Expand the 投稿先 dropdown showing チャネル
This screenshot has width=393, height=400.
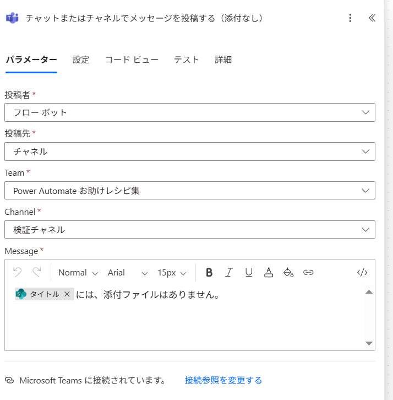(190, 152)
